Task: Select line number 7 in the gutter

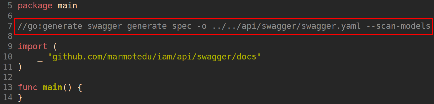Action: point(10,26)
